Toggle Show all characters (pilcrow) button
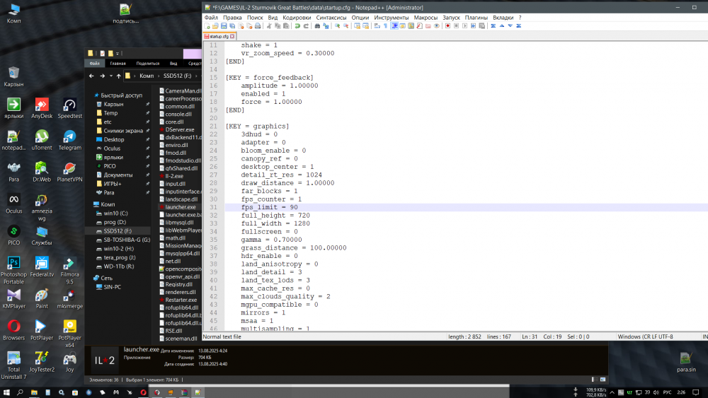 pyautogui.click(x=385, y=26)
